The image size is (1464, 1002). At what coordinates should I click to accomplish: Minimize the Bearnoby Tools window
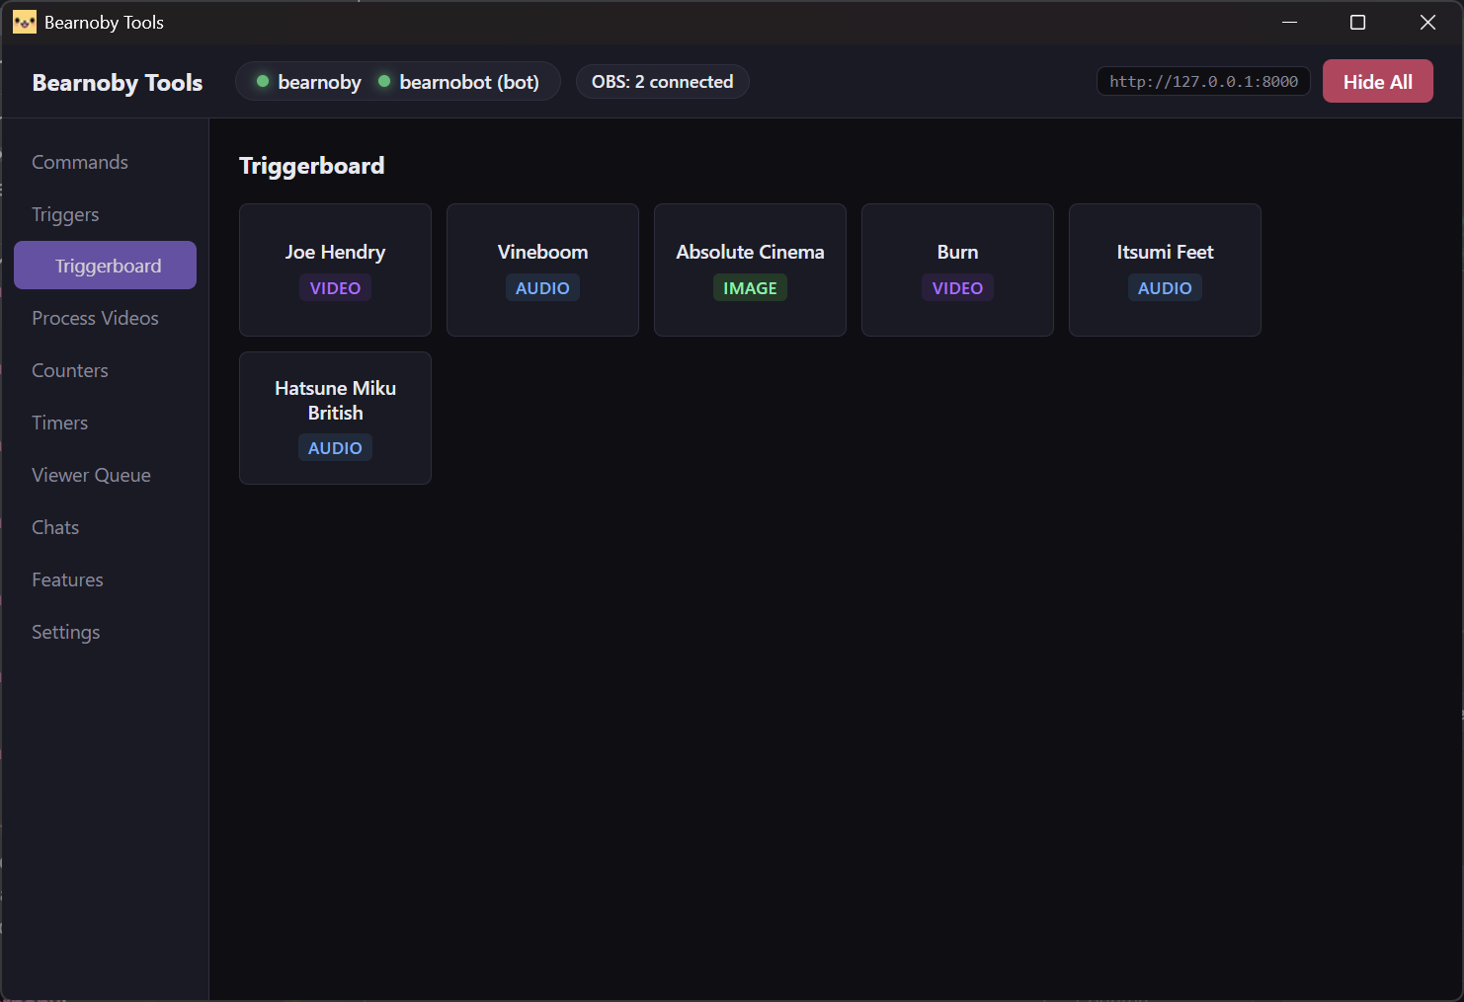coord(1289,22)
